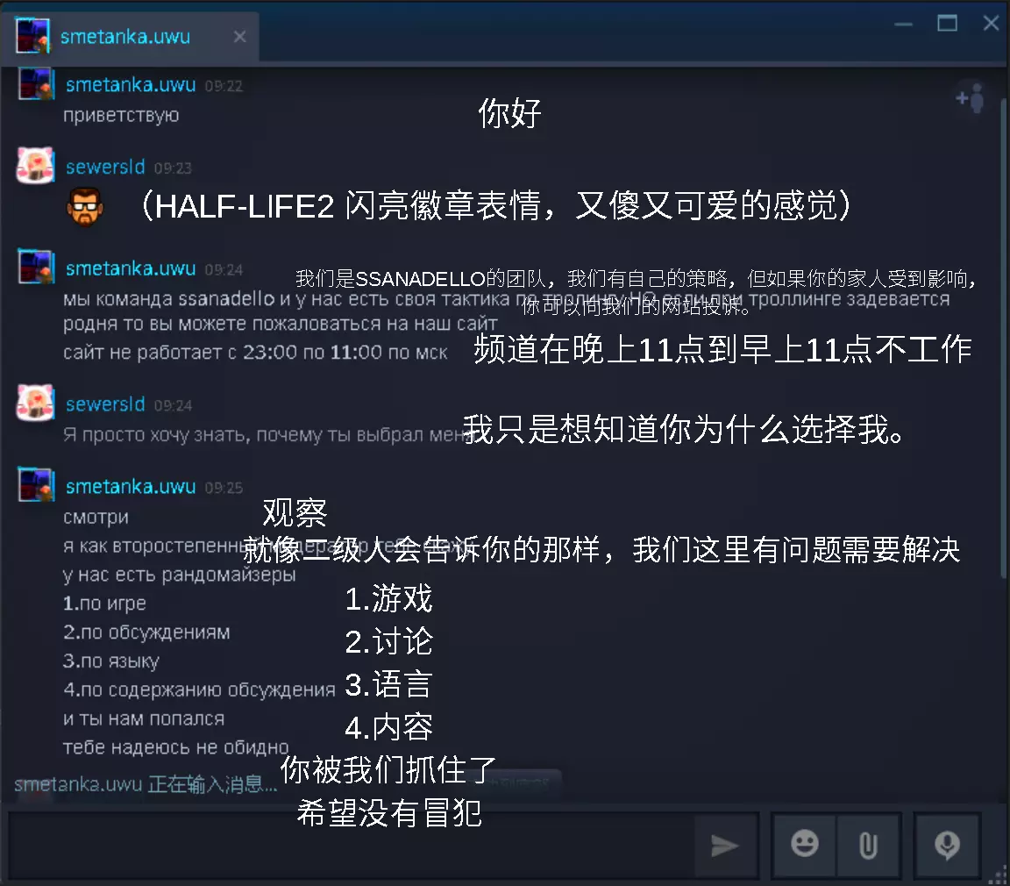Click sewersld avatar at 09:24 message
The image size is (1010, 886).
35,403
